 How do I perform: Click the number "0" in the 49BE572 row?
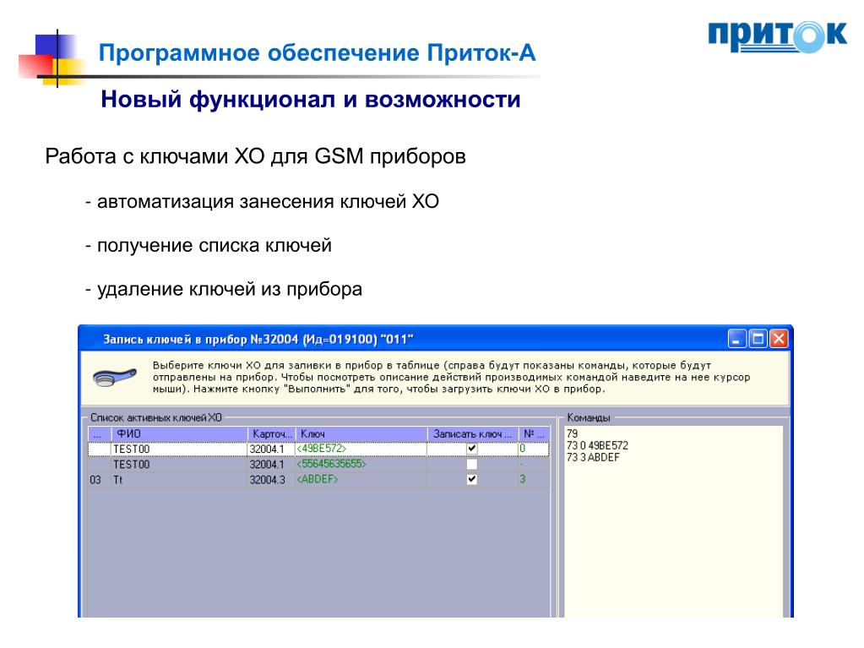click(522, 449)
